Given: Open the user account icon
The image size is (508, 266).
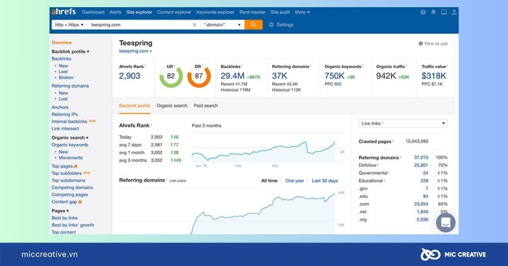Looking at the screenshot, I should (x=454, y=12).
